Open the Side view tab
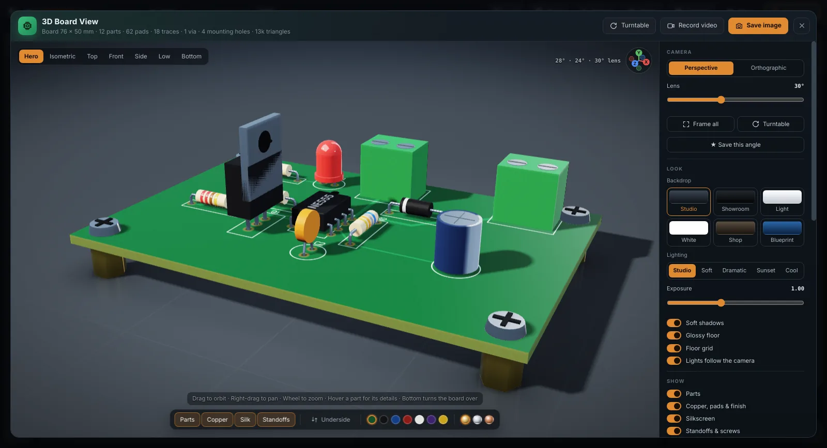827x448 pixels. pyautogui.click(x=141, y=56)
